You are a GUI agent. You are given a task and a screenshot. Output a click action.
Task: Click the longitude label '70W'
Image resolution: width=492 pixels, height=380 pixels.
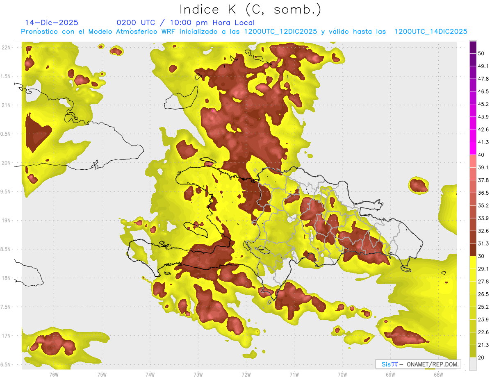342,375
